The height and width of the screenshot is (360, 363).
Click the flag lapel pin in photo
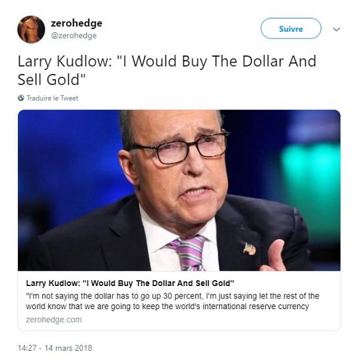click(x=249, y=248)
